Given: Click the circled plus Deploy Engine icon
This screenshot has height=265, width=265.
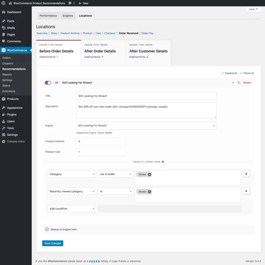Looking at the screenshot, I should (47, 229).
